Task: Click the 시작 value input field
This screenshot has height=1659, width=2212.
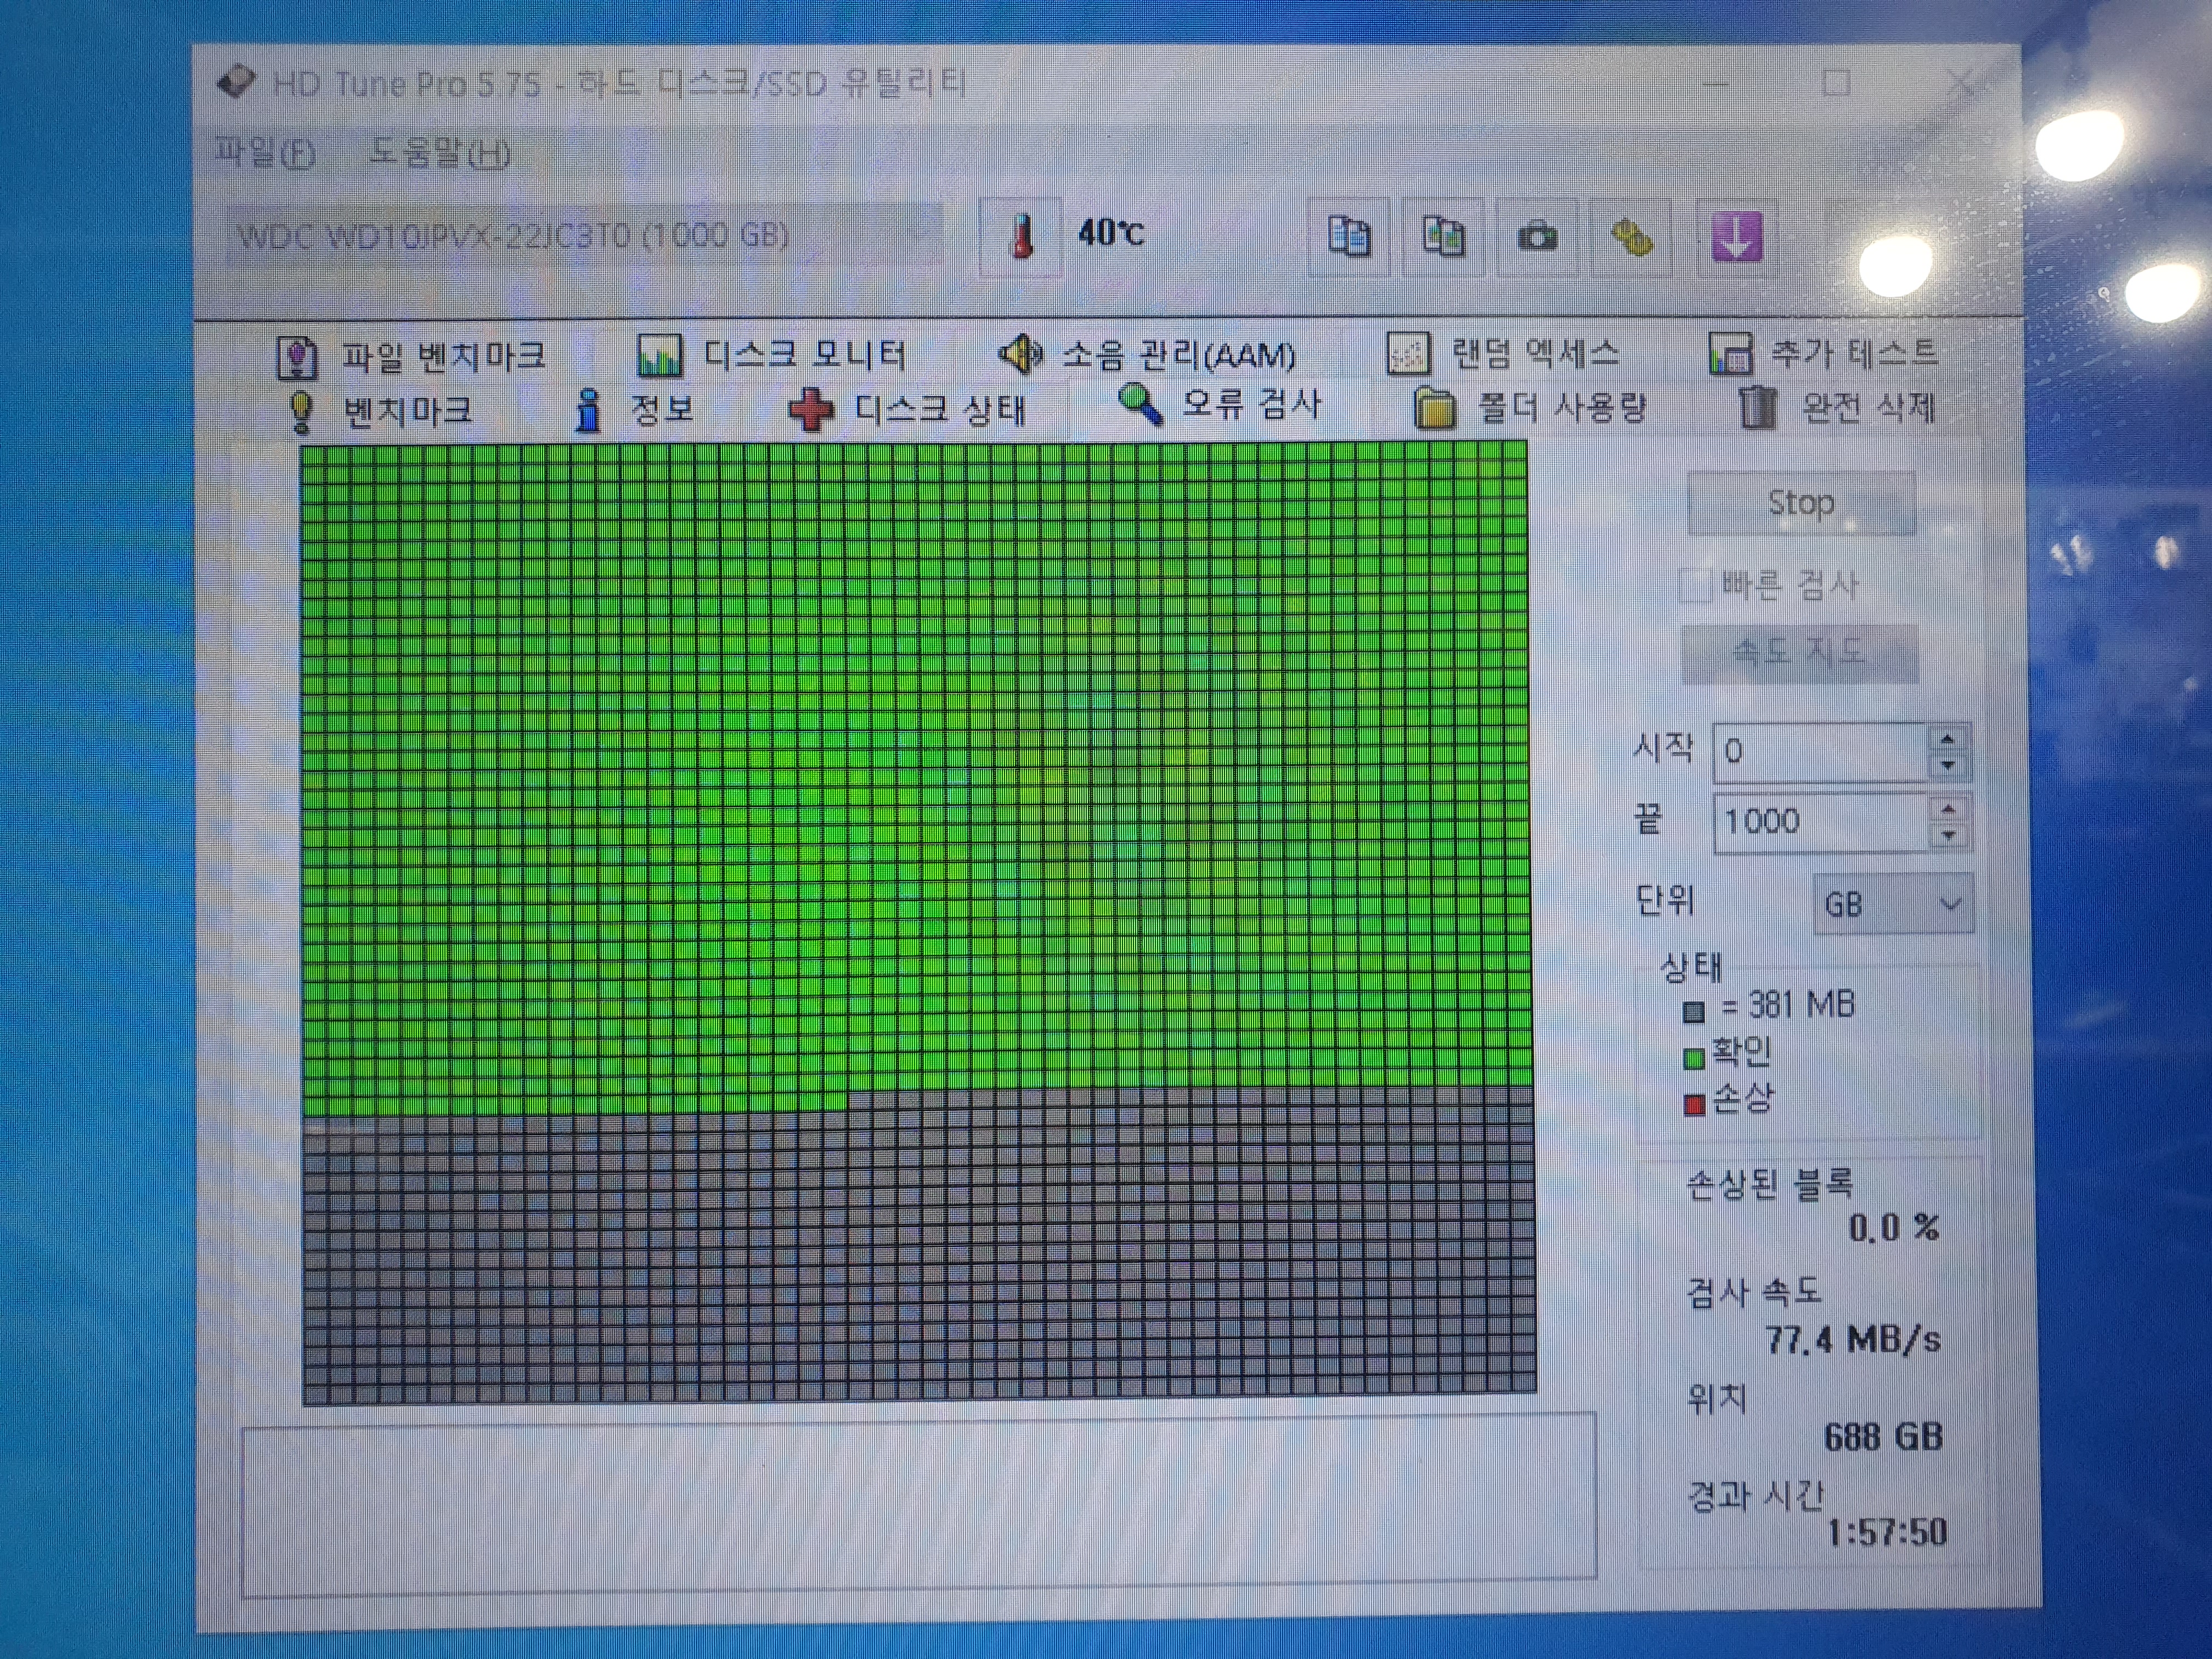Action: pos(1820,752)
